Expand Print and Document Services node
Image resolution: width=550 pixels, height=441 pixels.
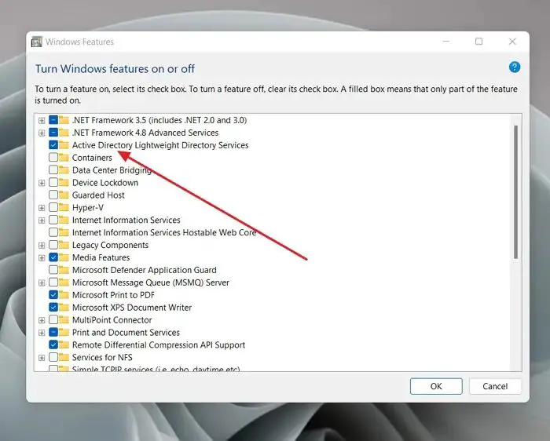(x=42, y=333)
